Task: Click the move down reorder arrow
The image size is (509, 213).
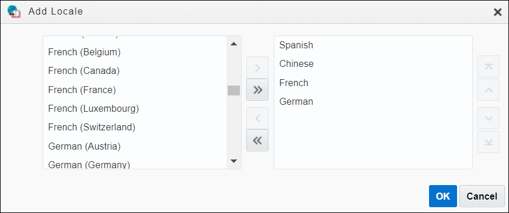Action: [x=489, y=118]
